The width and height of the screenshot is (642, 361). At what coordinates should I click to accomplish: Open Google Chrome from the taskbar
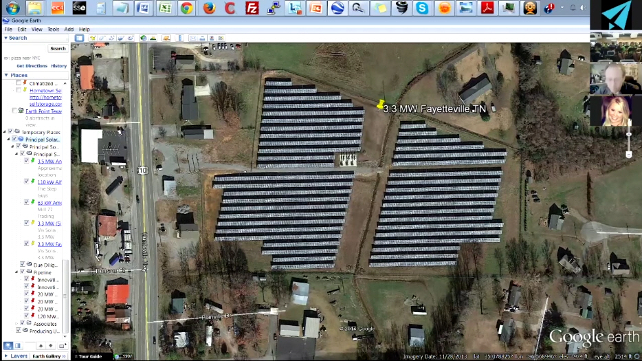(187, 8)
